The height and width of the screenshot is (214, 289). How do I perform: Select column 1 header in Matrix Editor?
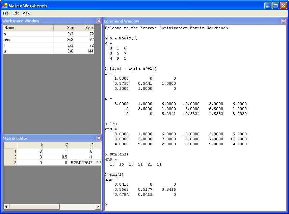point(30,145)
